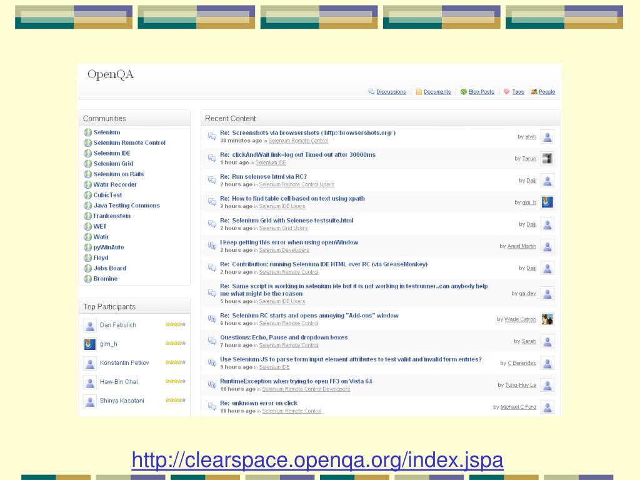Screen dimensions: 640x480
Task: Click star rating next to Haw-Bin Chai
Action: click(176, 381)
